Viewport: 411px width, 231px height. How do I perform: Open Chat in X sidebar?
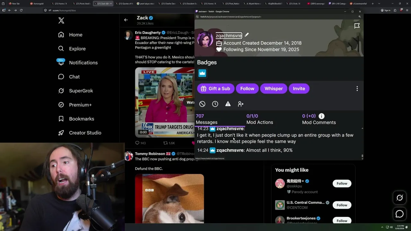click(x=69, y=77)
